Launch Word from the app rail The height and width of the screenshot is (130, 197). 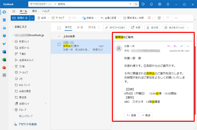[4, 52]
